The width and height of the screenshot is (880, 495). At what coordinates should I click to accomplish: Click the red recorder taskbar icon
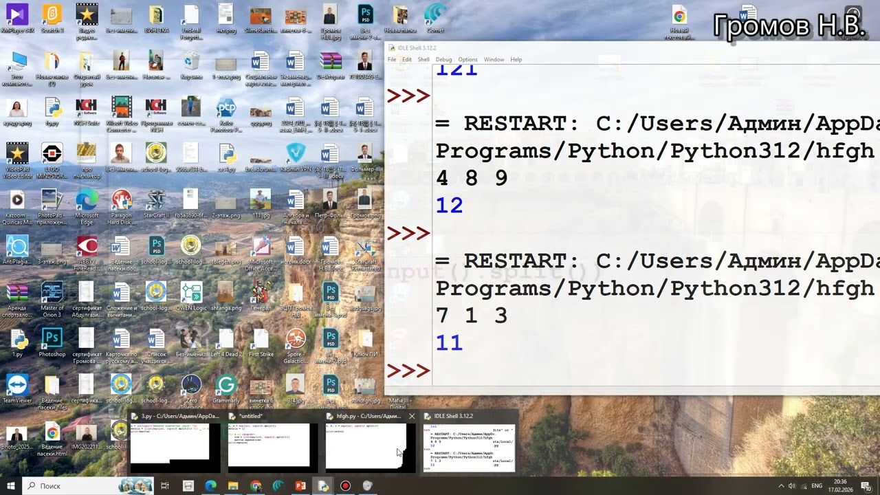[346, 485]
